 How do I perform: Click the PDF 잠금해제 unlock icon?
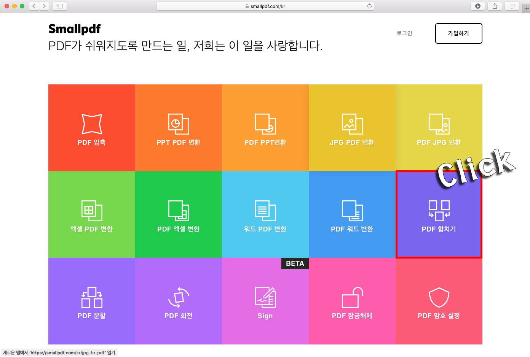tap(352, 297)
